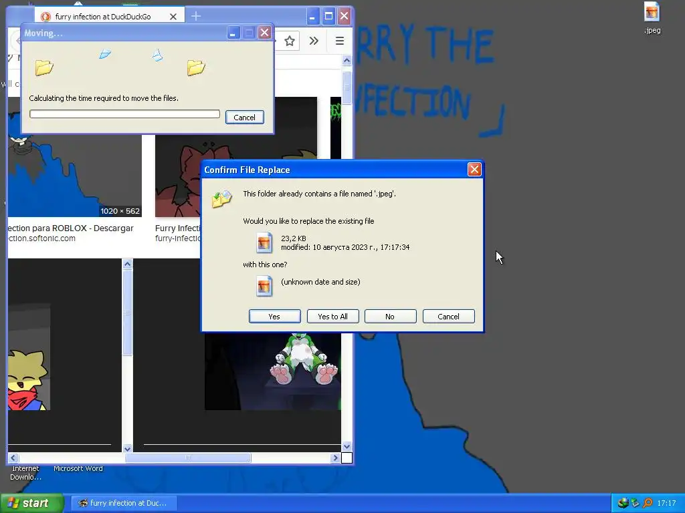Screen dimensions: 685x513
Task: Close the furry infection browser tab
Action: (x=173, y=17)
